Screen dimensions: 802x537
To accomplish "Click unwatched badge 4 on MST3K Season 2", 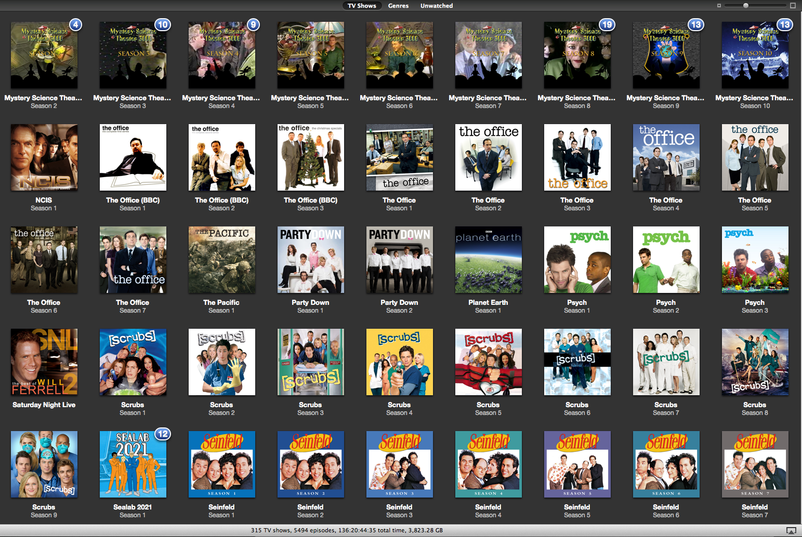I will [x=76, y=24].
